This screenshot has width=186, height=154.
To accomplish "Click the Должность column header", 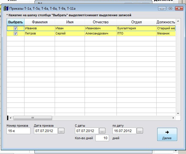I will click(166, 22).
